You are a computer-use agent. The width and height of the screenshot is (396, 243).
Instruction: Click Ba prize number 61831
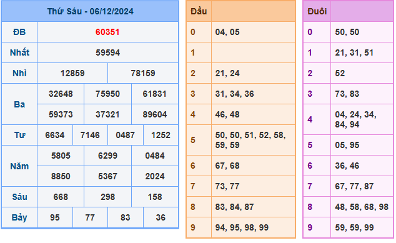click(x=154, y=94)
